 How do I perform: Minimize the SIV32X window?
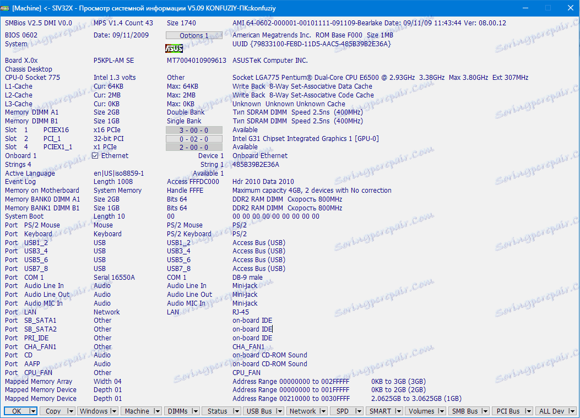pyautogui.click(x=526, y=8)
